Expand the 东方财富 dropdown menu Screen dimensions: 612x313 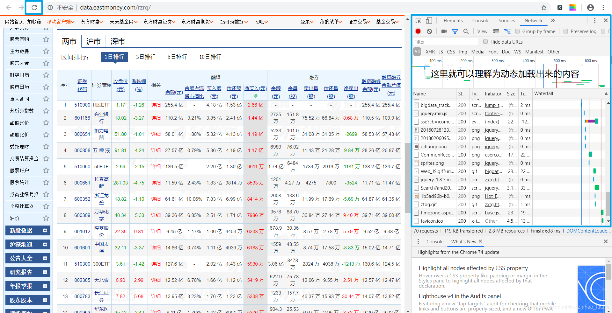coord(92,22)
